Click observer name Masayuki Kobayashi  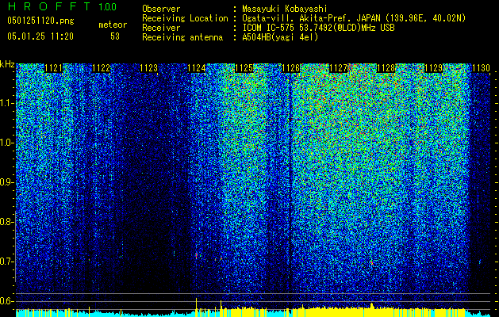click(284, 9)
